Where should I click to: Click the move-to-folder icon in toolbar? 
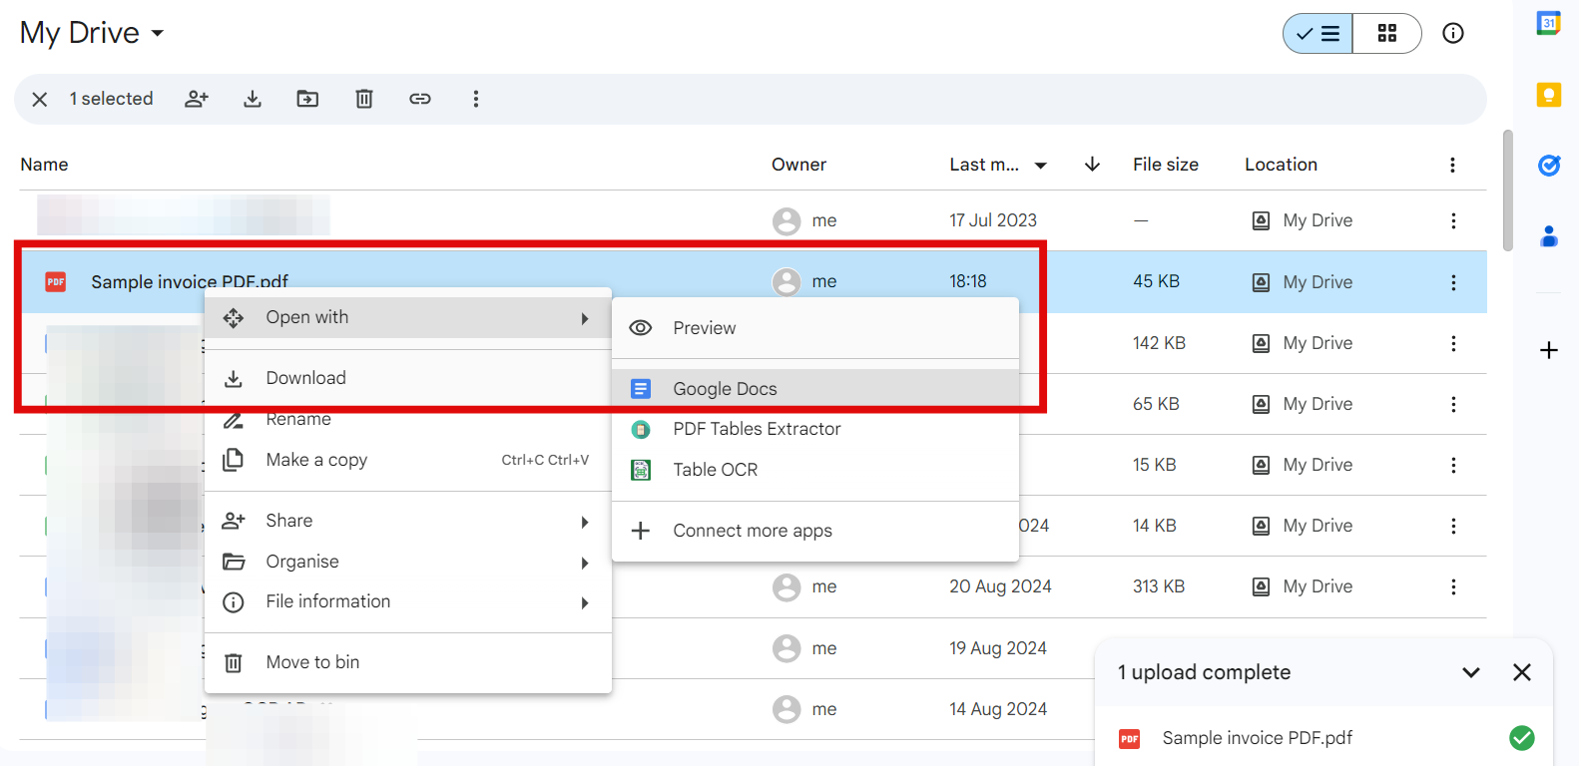click(307, 99)
